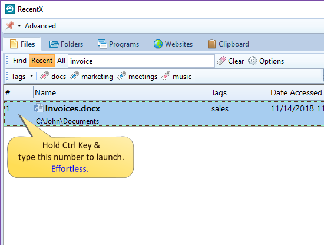This screenshot has width=324, height=245.
Task: Click the C:\John\Documents path text
Action: [67, 121]
